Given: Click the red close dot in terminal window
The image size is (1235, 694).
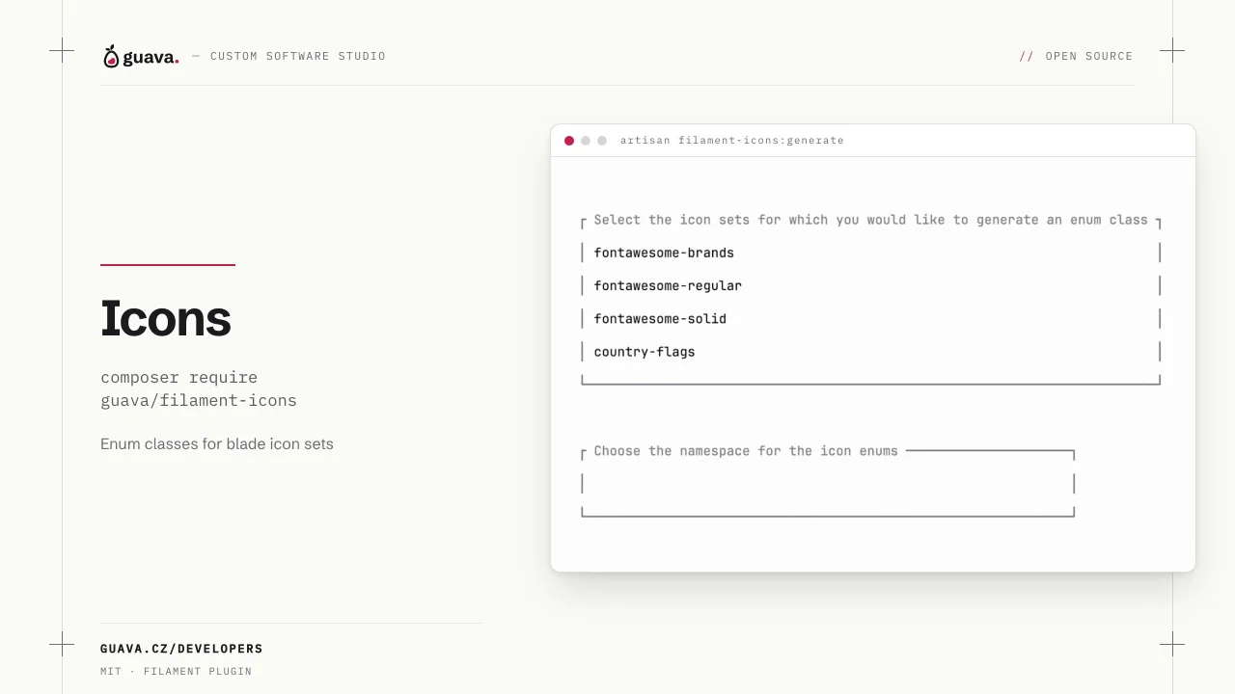Looking at the screenshot, I should (569, 141).
